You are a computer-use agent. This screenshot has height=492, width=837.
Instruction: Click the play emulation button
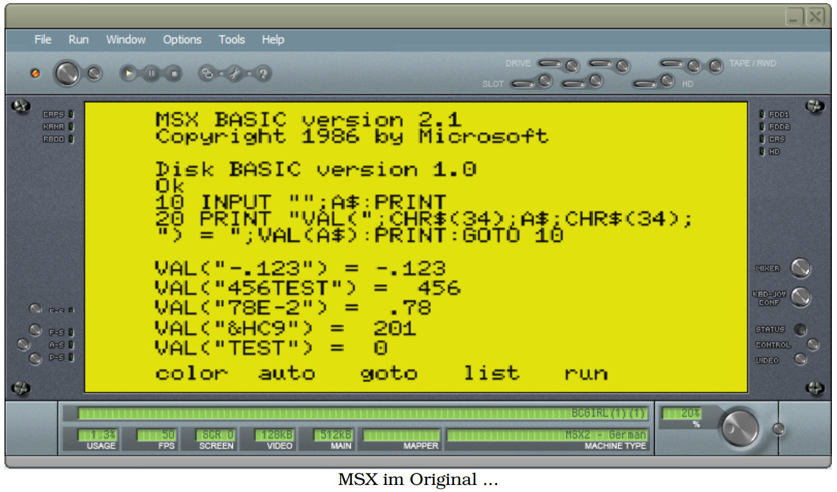[129, 74]
